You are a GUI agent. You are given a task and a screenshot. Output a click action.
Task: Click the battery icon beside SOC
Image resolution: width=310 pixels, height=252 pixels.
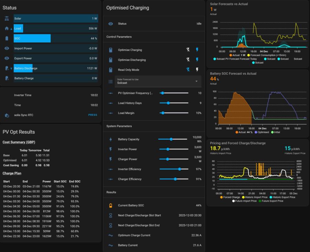pyautogui.click(x=7, y=38)
